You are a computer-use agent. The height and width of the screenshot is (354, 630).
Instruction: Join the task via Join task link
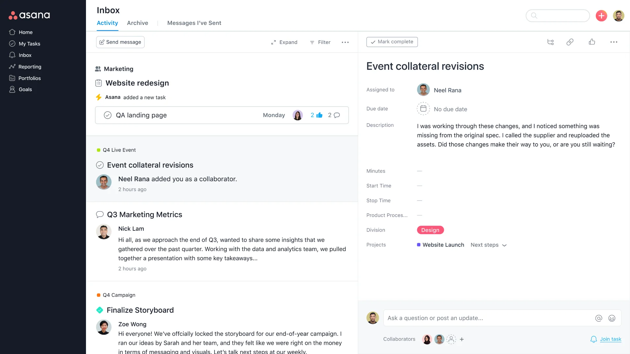click(610, 339)
